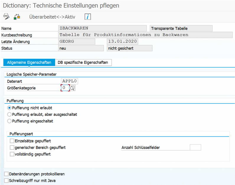This screenshot has width=235, height=185.
Task: Click Anzahl Schlüsselfelder input box
Action: coord(195,147)
